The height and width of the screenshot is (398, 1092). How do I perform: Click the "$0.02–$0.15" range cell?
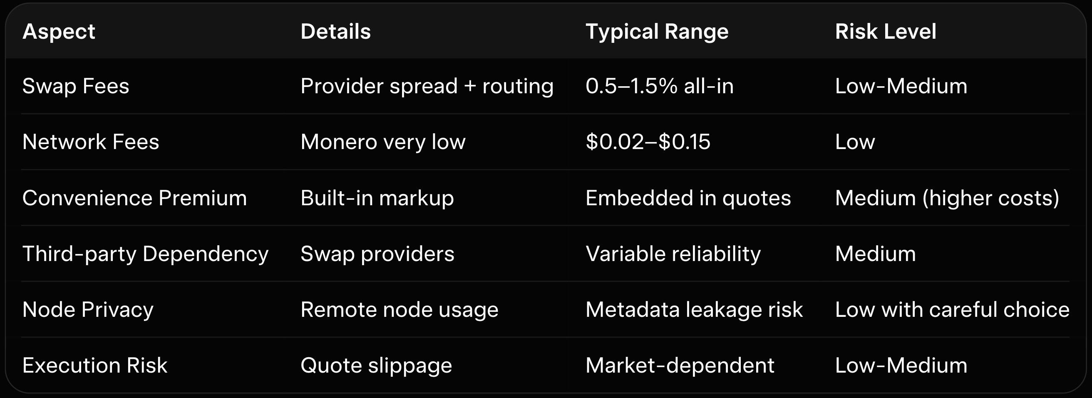[648, 142]
